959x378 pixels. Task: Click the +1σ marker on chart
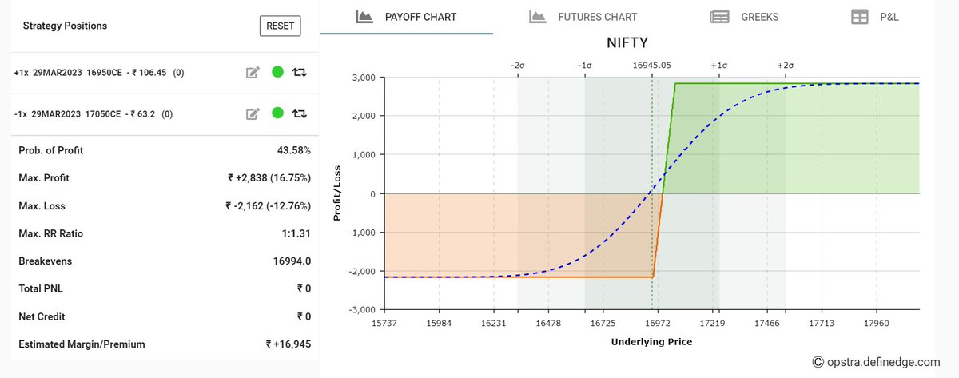pos(718,65)
